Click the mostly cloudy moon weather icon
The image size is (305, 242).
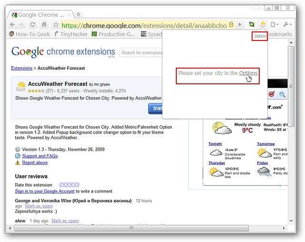pos(222,128)
